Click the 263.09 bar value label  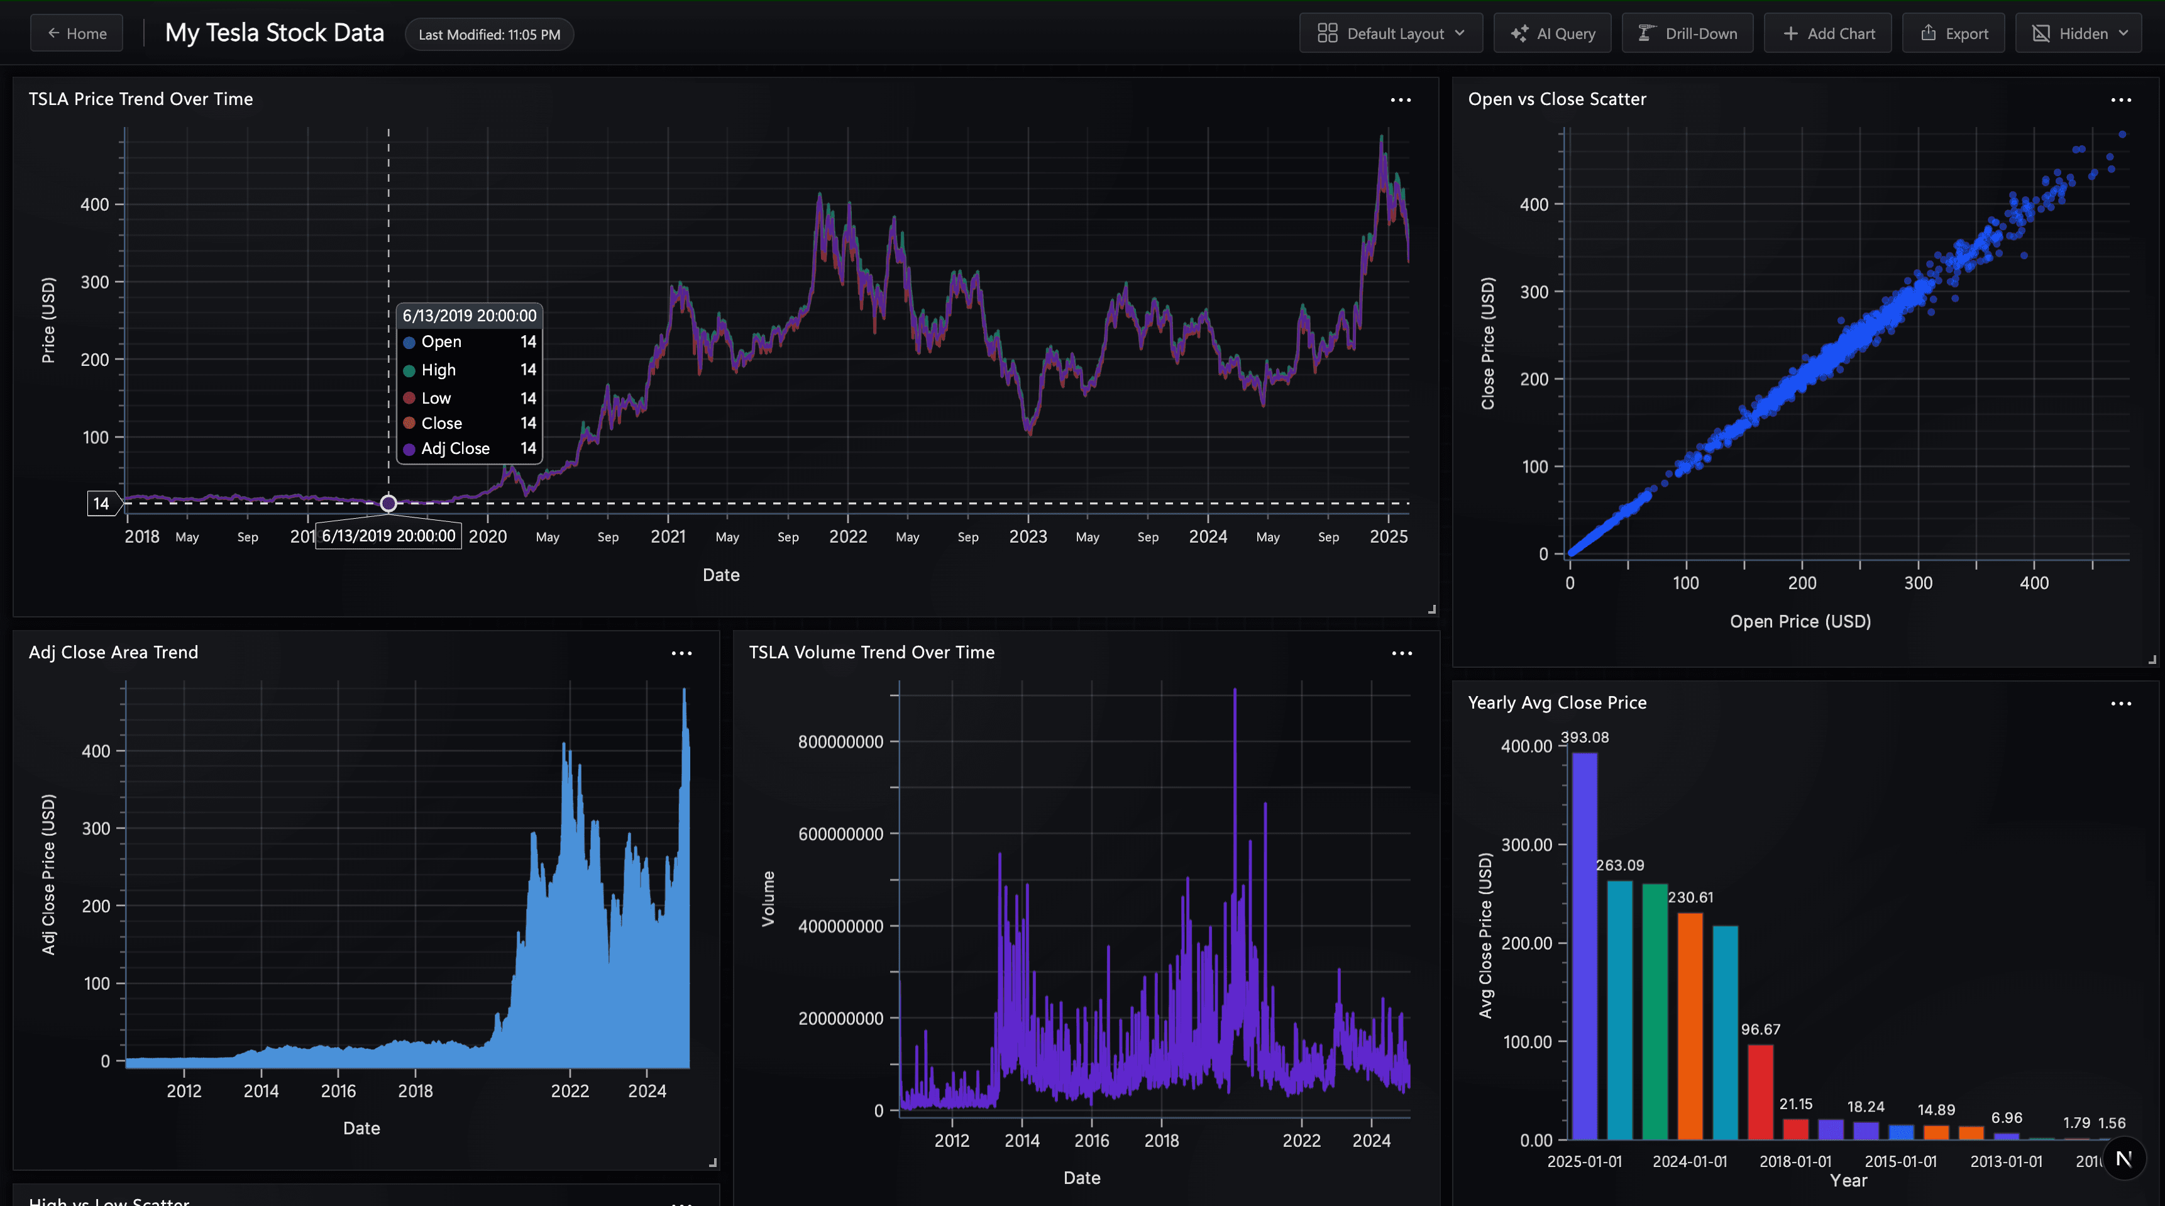(x=1619, y=866)
